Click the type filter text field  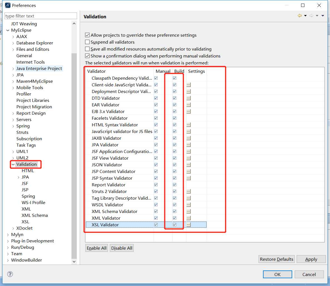pos(41,16)
